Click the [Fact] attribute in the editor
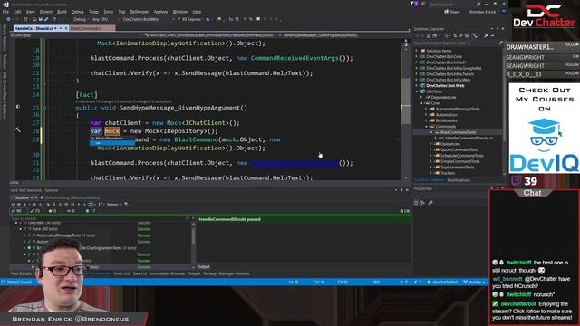This screenshot has height=326, width=580. [x=87, y=95]
